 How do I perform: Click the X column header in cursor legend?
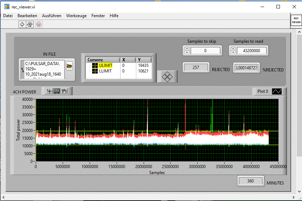coord(128,60)
